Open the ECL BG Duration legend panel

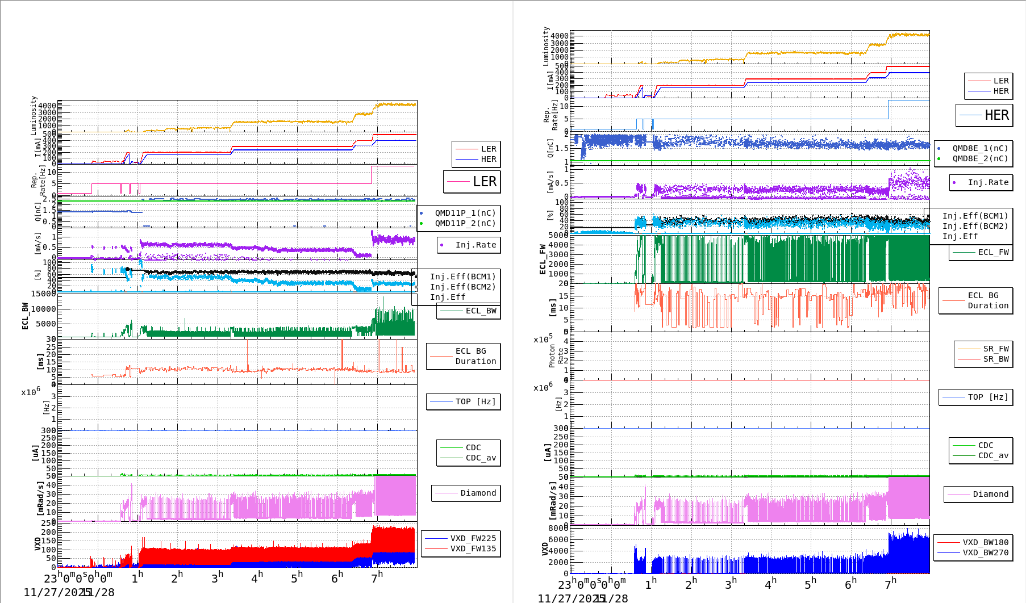[463, 357]
